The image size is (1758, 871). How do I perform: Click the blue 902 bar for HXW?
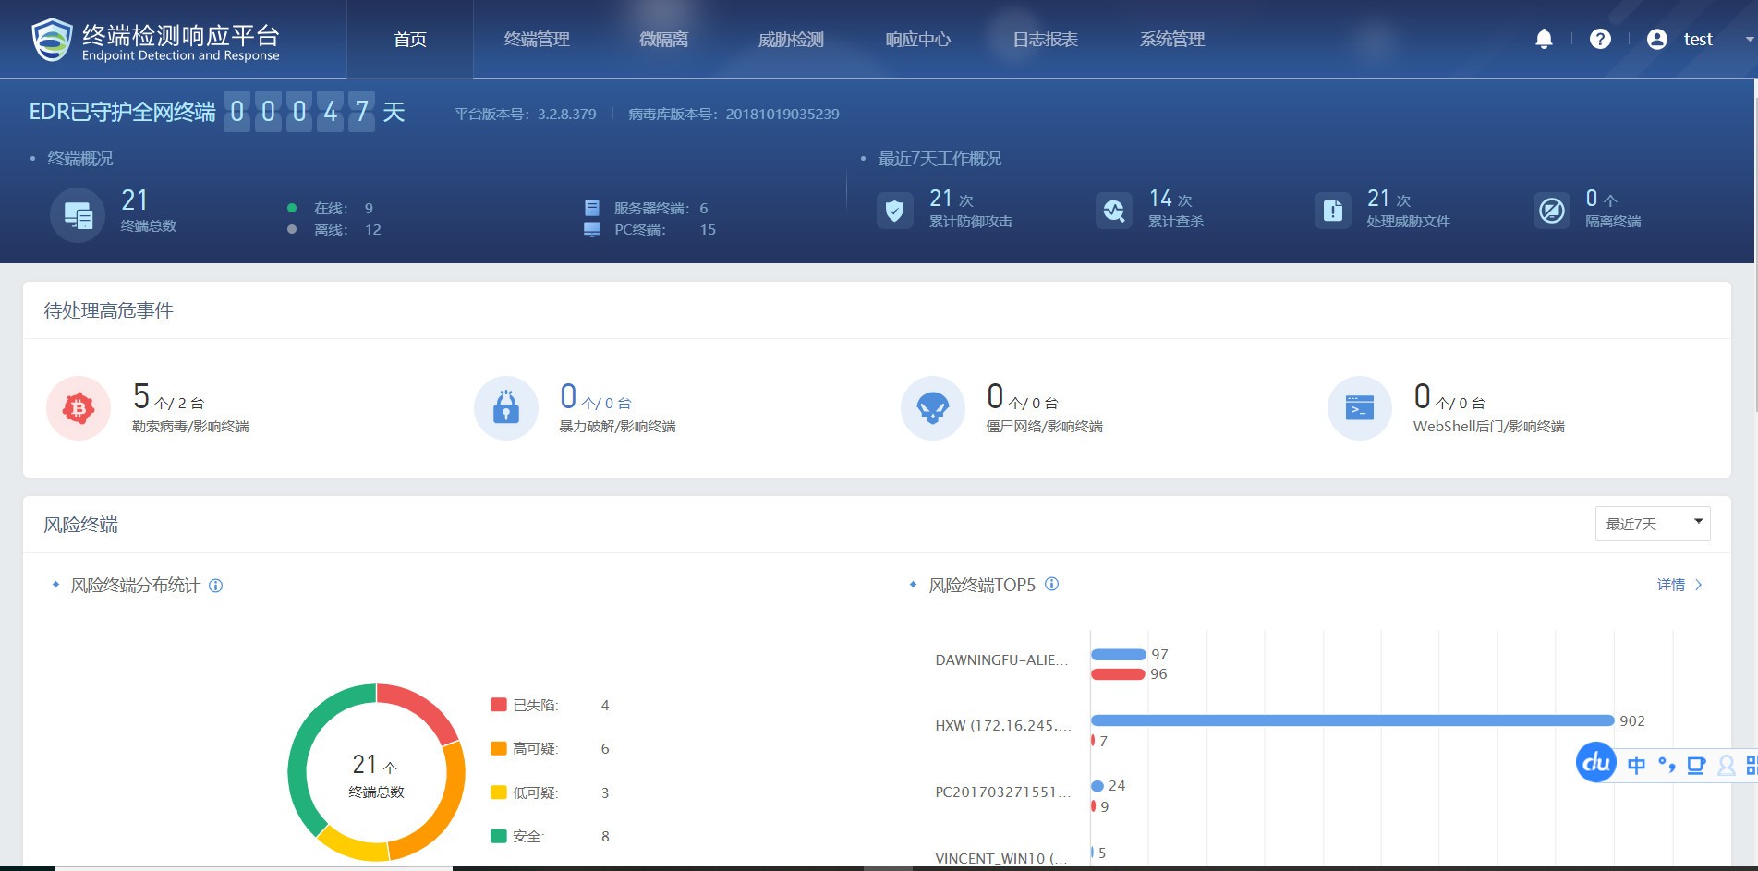(x=1352, y=720)
